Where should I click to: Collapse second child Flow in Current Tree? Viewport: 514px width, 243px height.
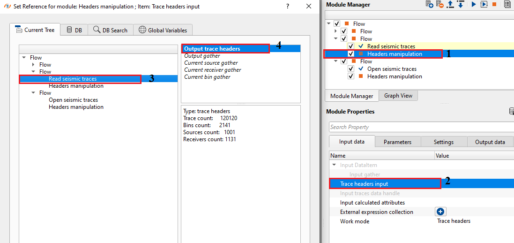tap(33, 72)
